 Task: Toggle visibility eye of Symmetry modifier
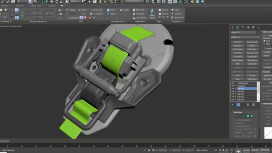pos(233,86)
